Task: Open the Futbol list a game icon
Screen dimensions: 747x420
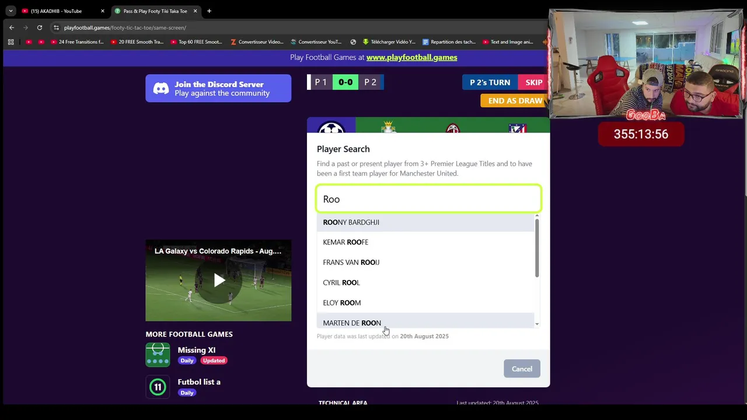Action: (158, 387)
